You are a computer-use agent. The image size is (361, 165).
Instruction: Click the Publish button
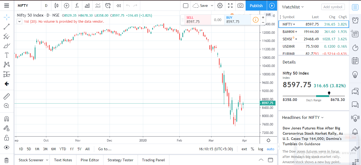[x=256, y=5]
